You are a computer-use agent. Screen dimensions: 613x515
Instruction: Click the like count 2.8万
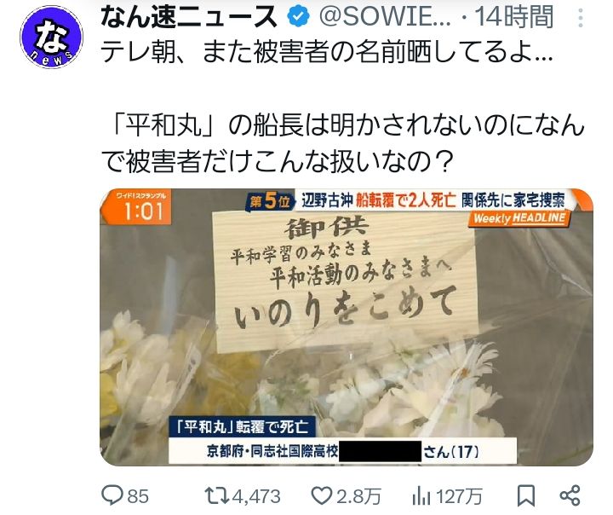(358, 496)
